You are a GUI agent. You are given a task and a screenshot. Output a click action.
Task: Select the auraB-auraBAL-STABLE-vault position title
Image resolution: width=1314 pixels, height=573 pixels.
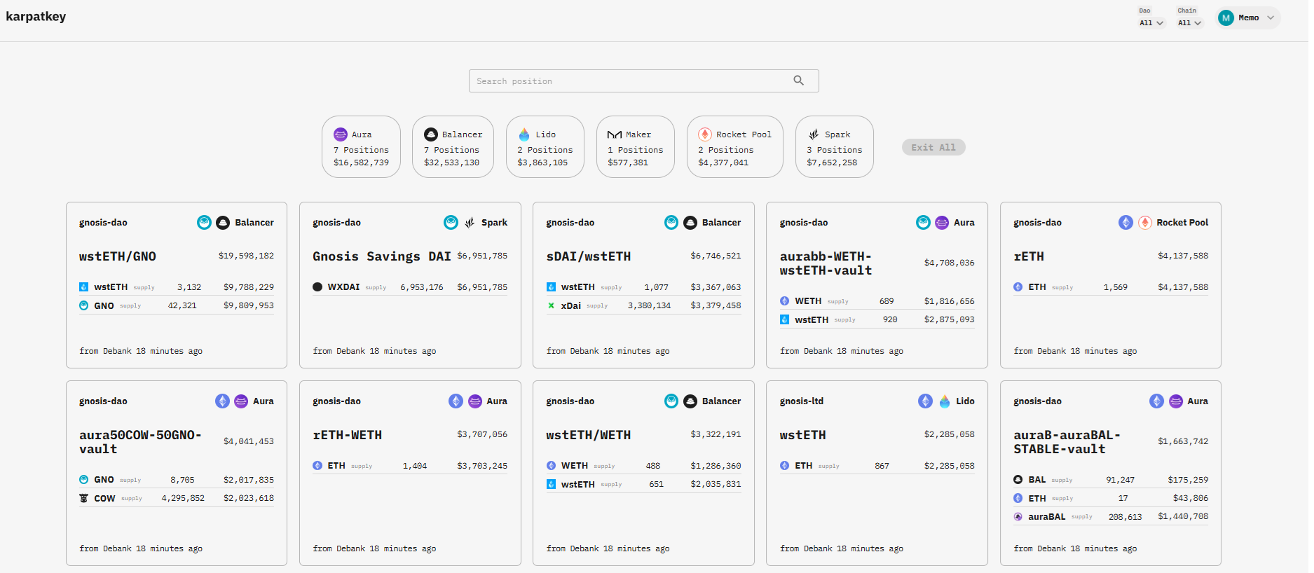point(1067,442)
